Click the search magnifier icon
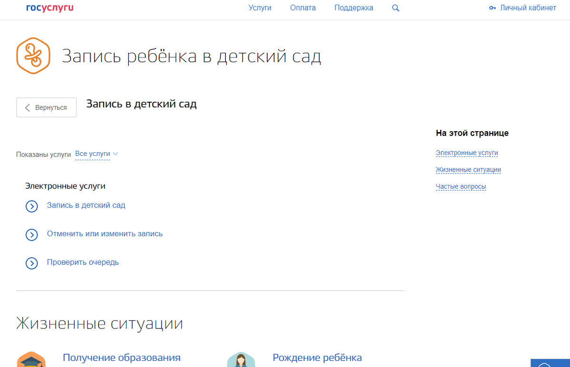This screenshot has width=570, height=367. [396, 8]
